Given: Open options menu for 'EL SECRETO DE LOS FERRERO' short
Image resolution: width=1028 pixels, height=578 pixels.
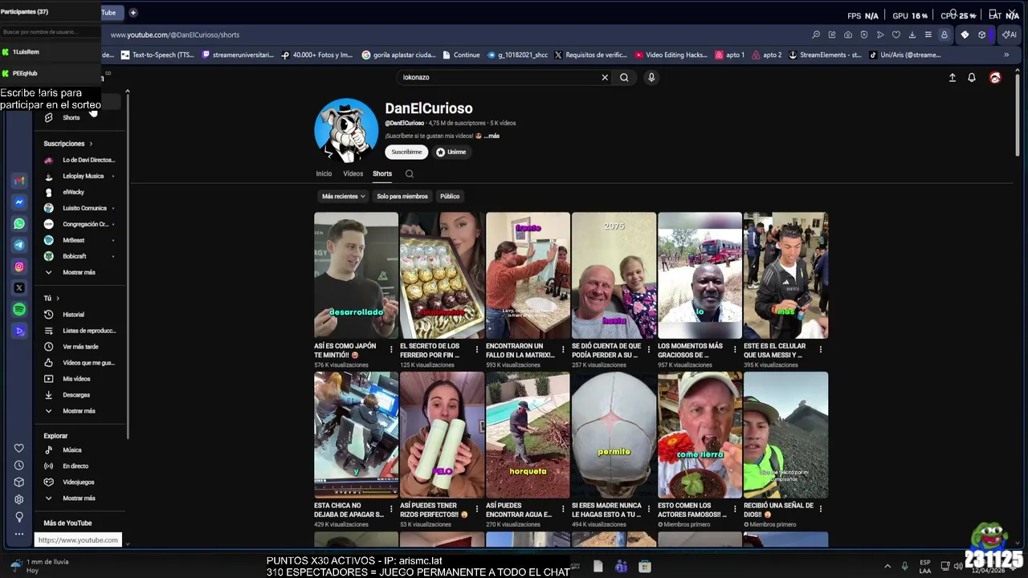Looking at the screenshot, I should 477,350.
